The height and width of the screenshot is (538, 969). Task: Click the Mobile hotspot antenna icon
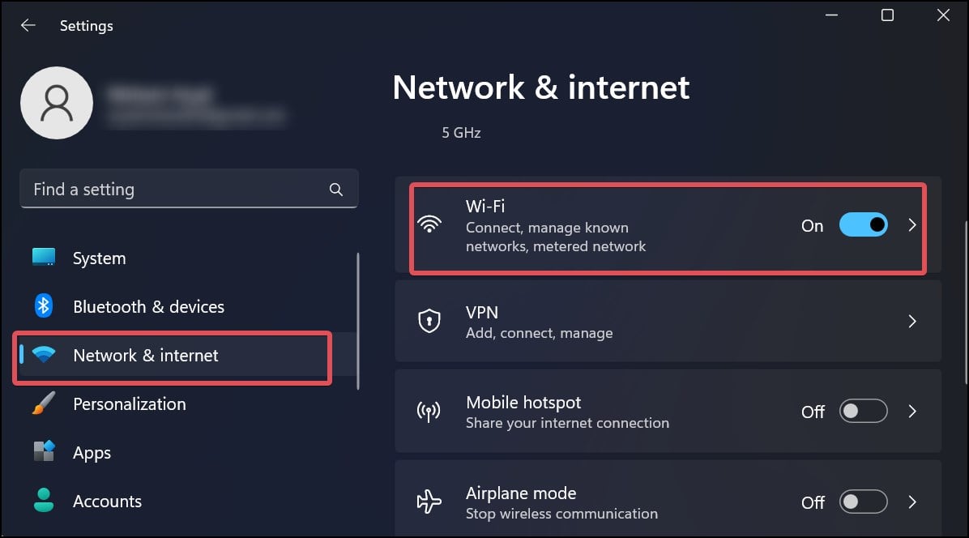pos(429,412)
